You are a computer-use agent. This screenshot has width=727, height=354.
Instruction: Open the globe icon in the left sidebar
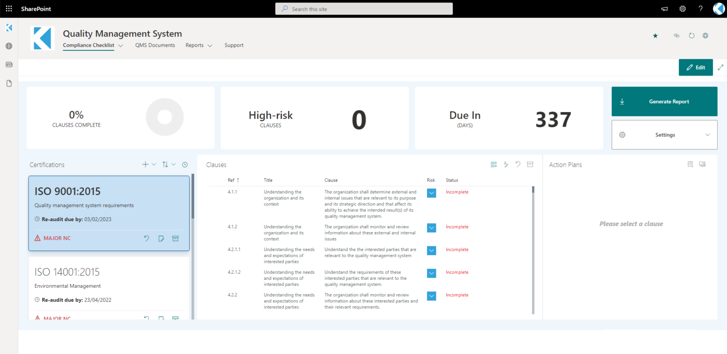point(9,46)
